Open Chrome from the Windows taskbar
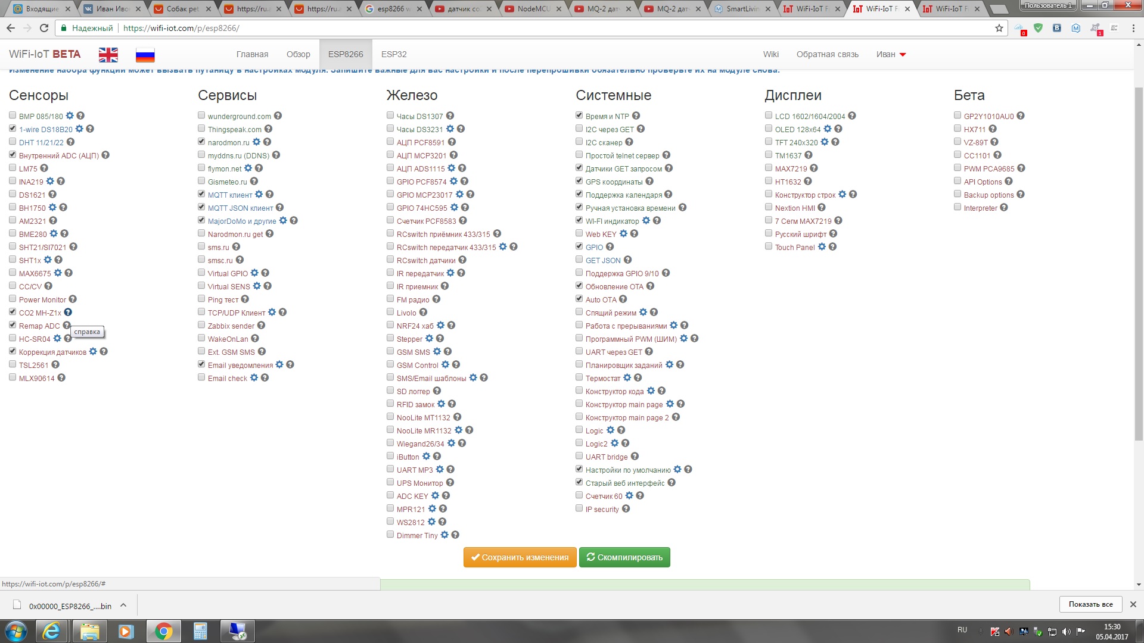 point(163,631)
